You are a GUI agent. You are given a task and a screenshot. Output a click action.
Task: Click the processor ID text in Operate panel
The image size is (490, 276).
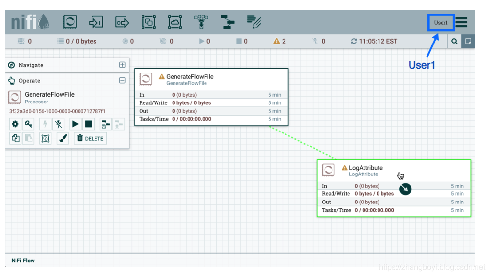point(57,111)
